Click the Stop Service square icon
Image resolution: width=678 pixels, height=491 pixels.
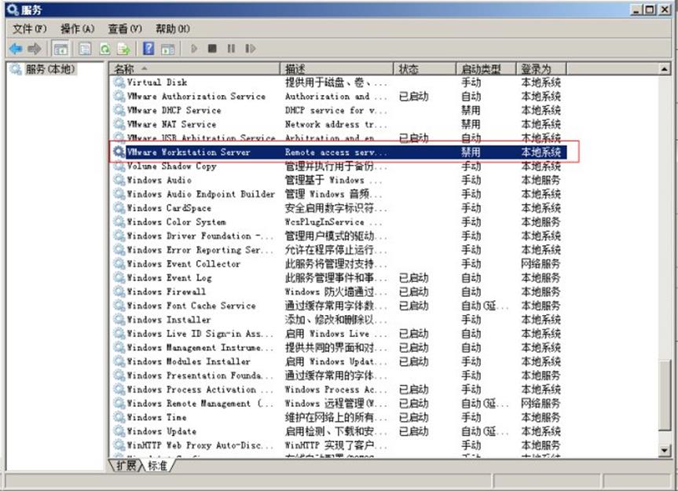point(212,49)
